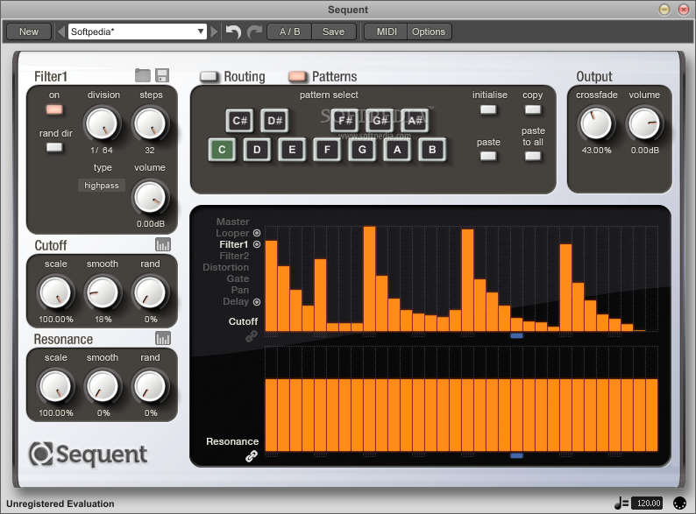Click copy pattern button
The image size is (696, 514).
[x=533, y=109]
